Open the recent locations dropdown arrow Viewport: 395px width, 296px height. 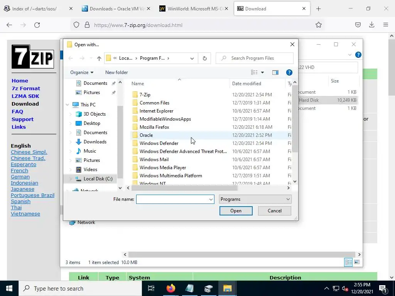[91, 59]
